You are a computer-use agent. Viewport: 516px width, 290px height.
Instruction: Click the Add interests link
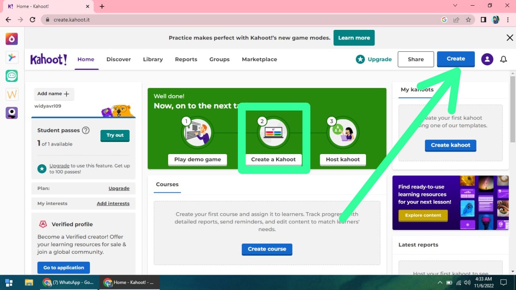coord(113,204)
